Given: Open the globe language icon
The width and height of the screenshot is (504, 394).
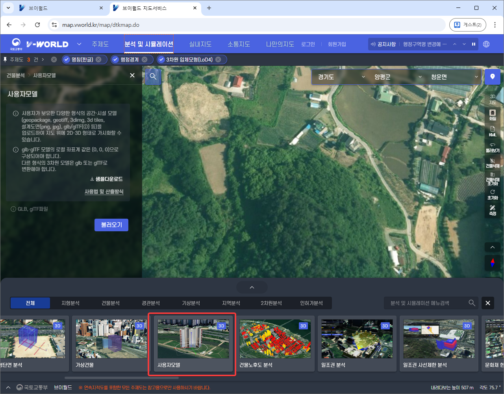Looking at the screenshot, I should click(x=486, y=44).
